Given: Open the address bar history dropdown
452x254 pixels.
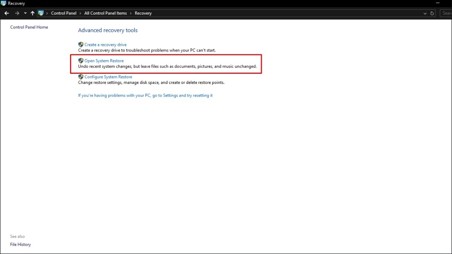Looking at the screenshot, I should [x=425, y=13].
